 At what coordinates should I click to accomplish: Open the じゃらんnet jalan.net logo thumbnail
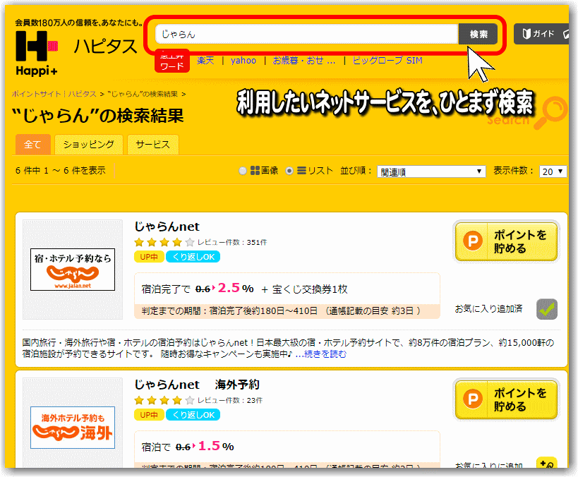point(73,270)
